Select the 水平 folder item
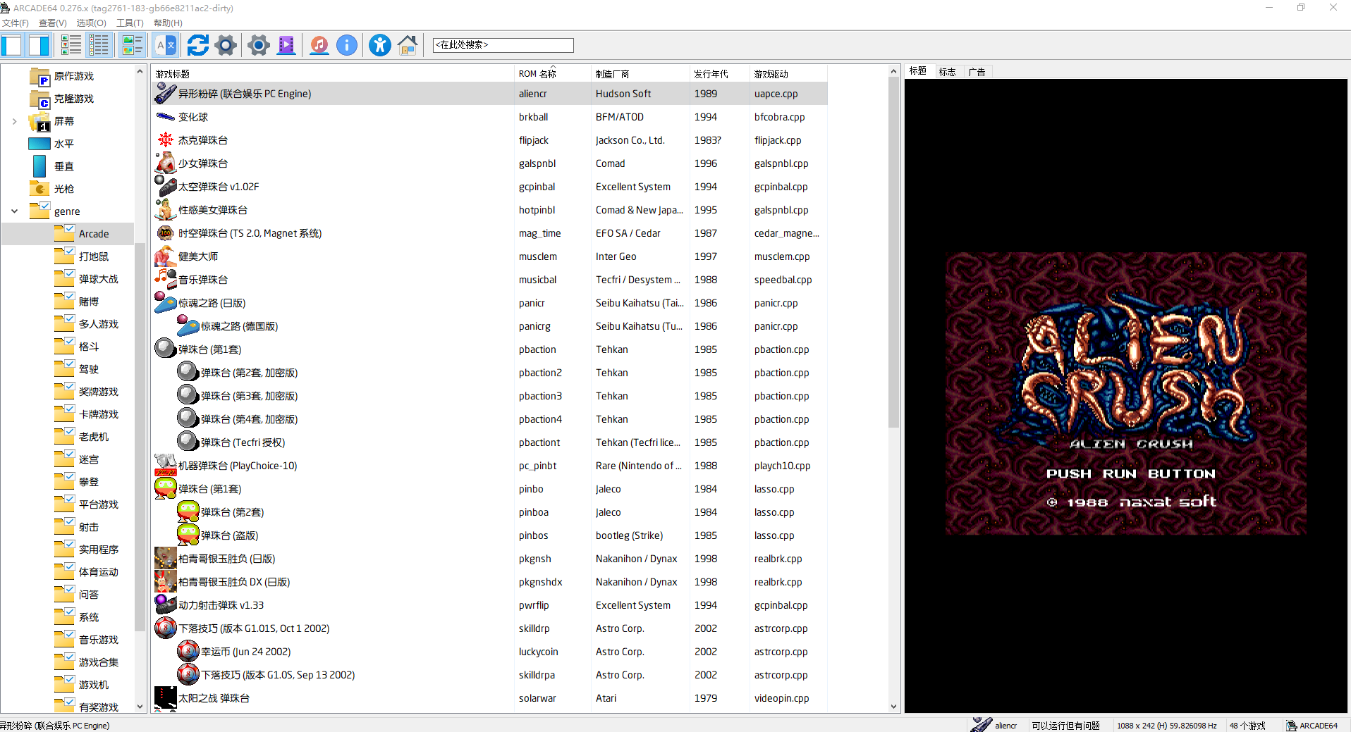1351x732 pixels. [x=51, y=144]
